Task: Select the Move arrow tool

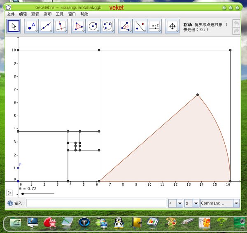Action: [x=14, y=26]
